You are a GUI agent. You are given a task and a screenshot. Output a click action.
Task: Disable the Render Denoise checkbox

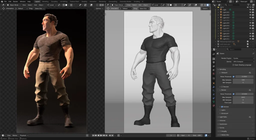pyautogui.click(x=222, y=107)
